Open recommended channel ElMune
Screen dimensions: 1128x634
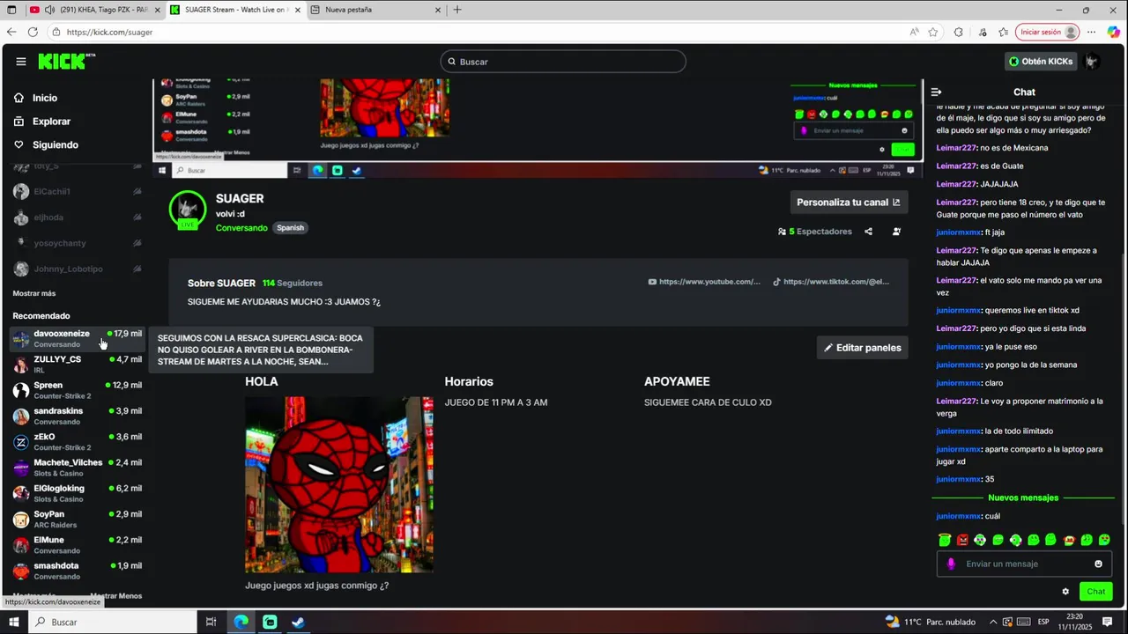click(77, 545)
